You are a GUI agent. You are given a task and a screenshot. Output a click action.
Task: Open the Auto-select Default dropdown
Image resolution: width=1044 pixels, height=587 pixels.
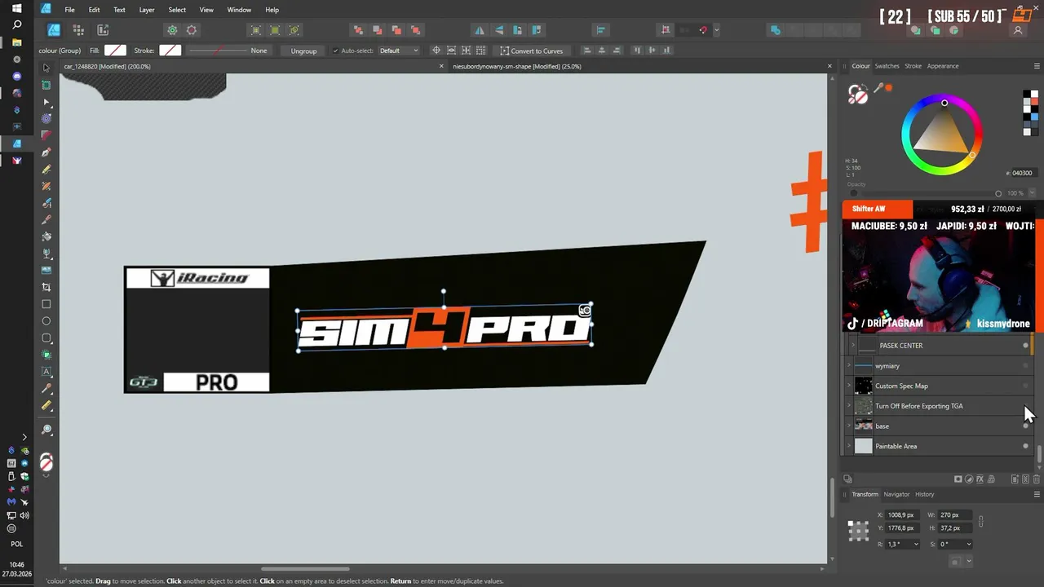[399, 51]
